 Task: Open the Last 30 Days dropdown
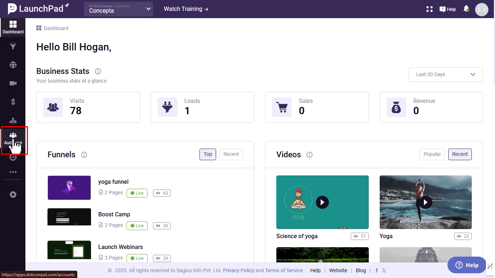coord(446,74)
